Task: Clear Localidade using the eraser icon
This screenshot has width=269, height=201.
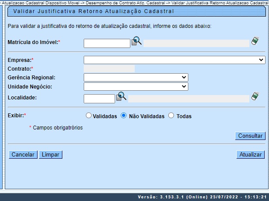Action: coord(255,97)
